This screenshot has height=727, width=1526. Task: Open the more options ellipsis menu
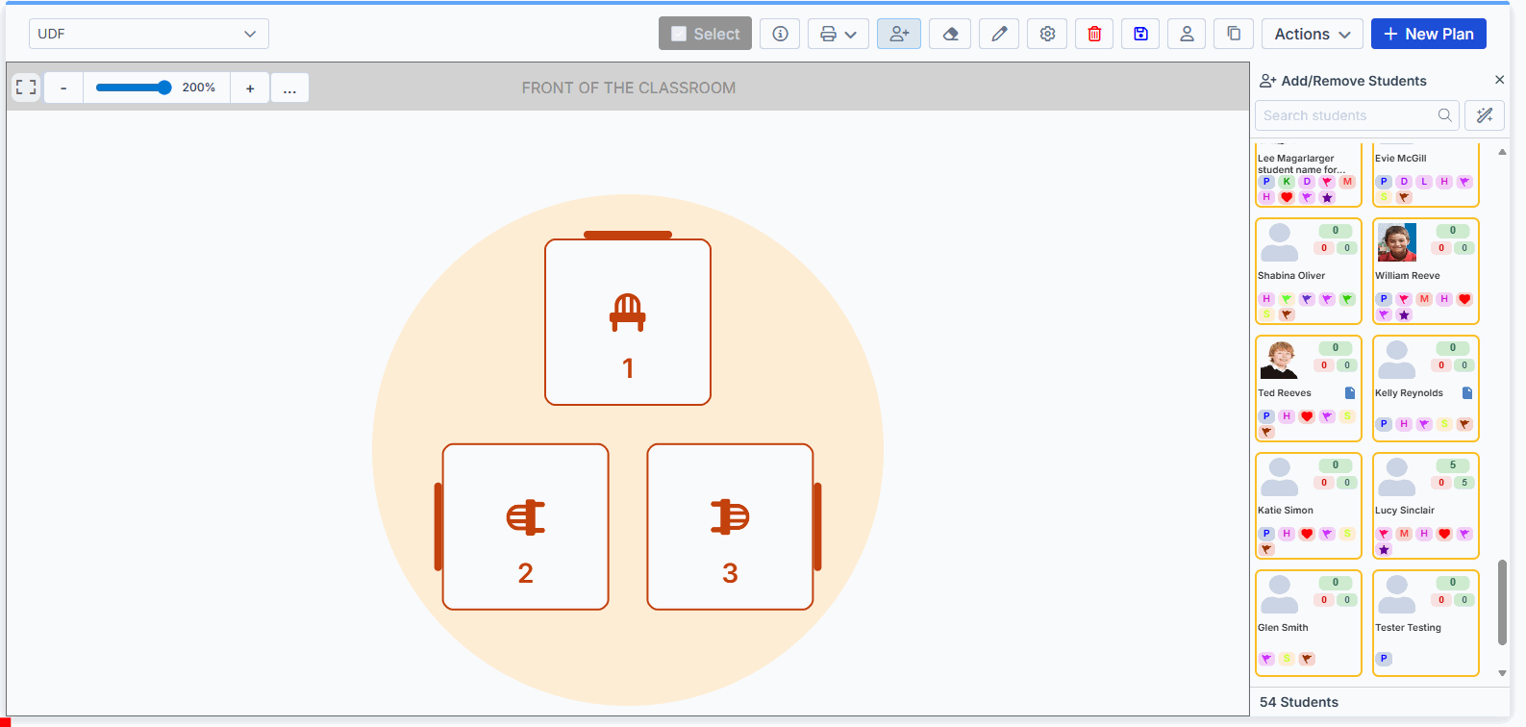click(289, 88)
